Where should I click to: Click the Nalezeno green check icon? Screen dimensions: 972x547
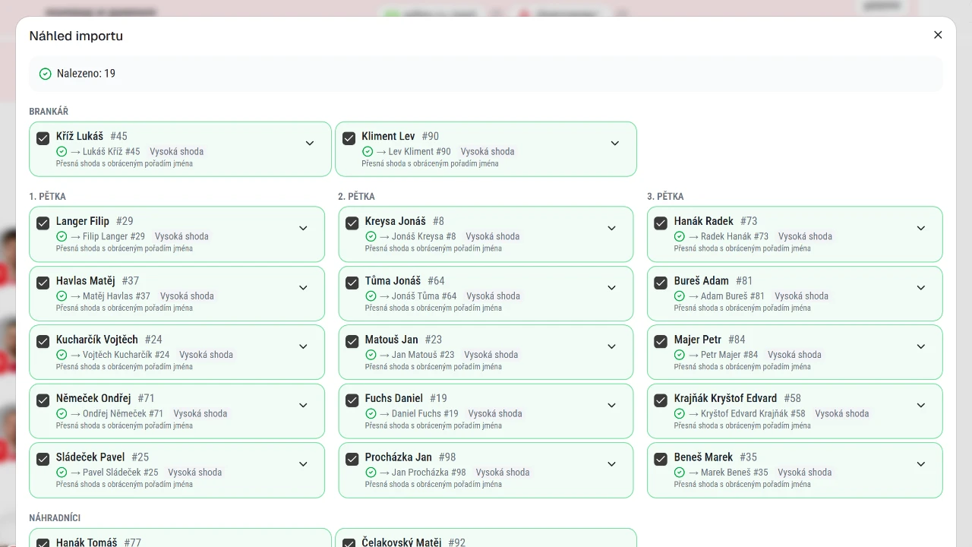coord(45,74)
